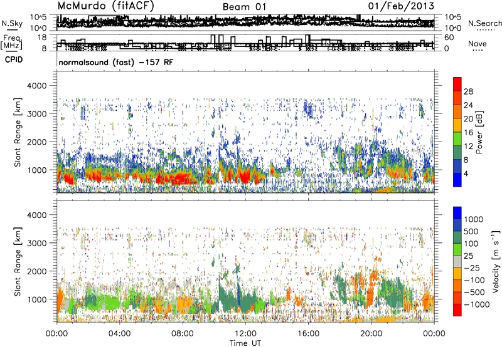Viewport: 502px width, 347px height.
Task: Click the gray band in velocity colorbar
Action: pyautogui.click(x=457, y=262)
